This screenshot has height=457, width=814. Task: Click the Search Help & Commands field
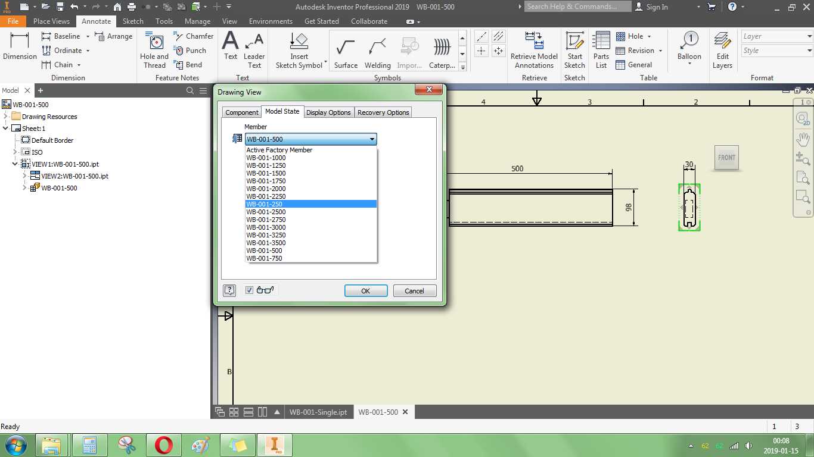tap(577, 7)
